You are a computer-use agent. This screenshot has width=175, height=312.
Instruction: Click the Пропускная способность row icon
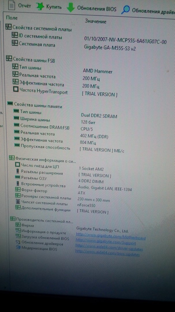(17, 145)
